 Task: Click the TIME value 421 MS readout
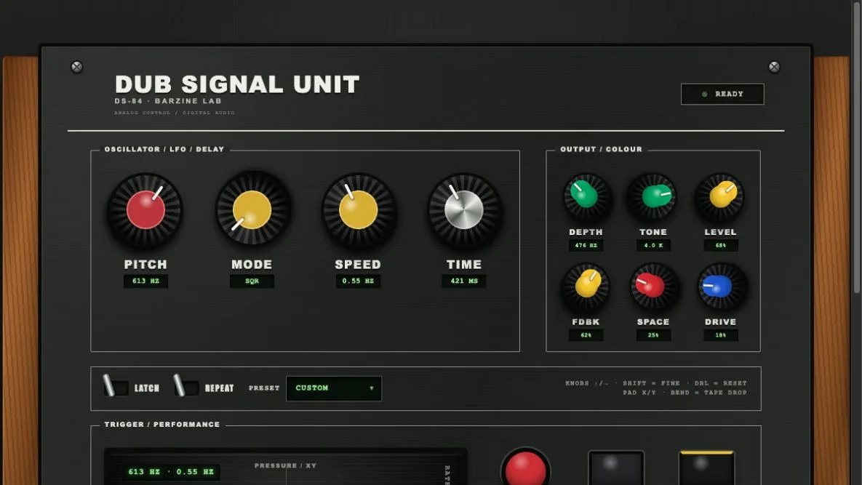click(464, 281)
